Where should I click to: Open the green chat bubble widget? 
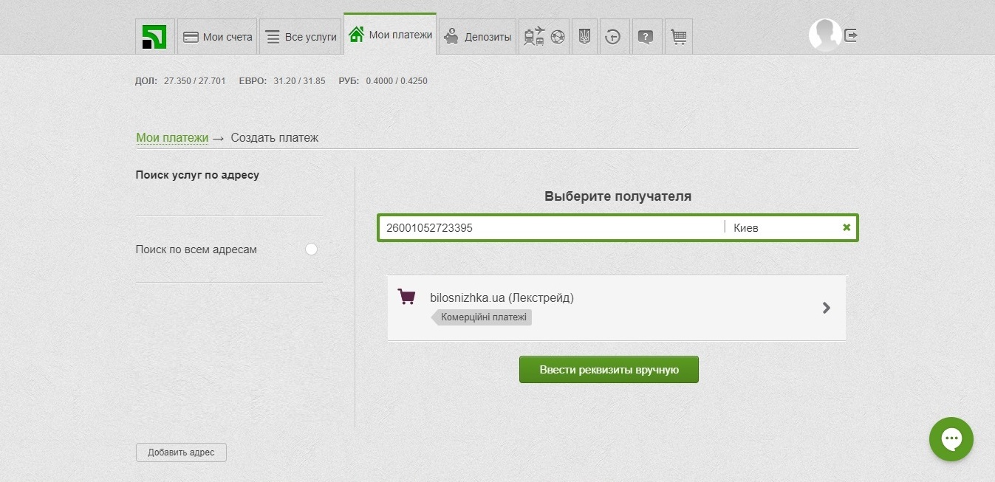(951, 440)
